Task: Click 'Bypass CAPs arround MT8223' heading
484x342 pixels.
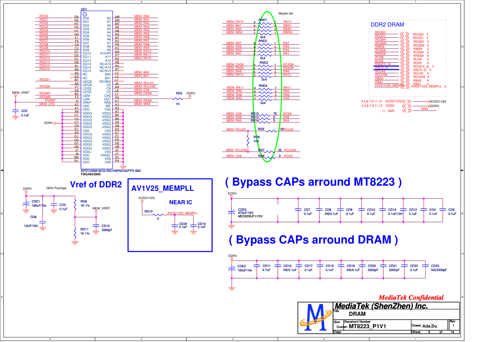Action: 313,182
